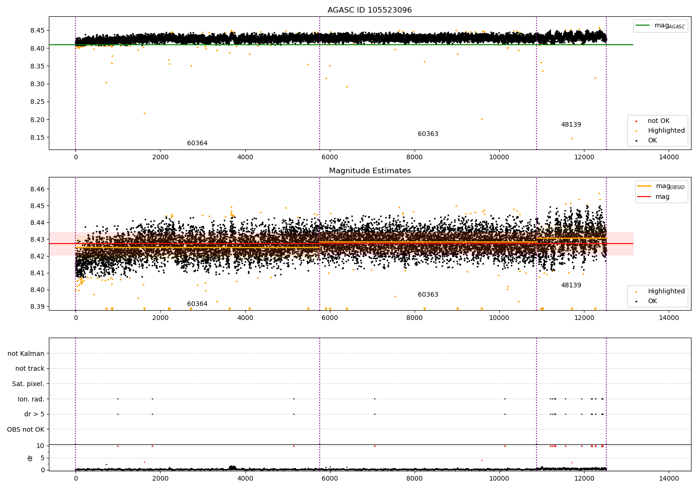Click the 'Magnitude Estimates' subplot title
698x489 pixels.
369,171
